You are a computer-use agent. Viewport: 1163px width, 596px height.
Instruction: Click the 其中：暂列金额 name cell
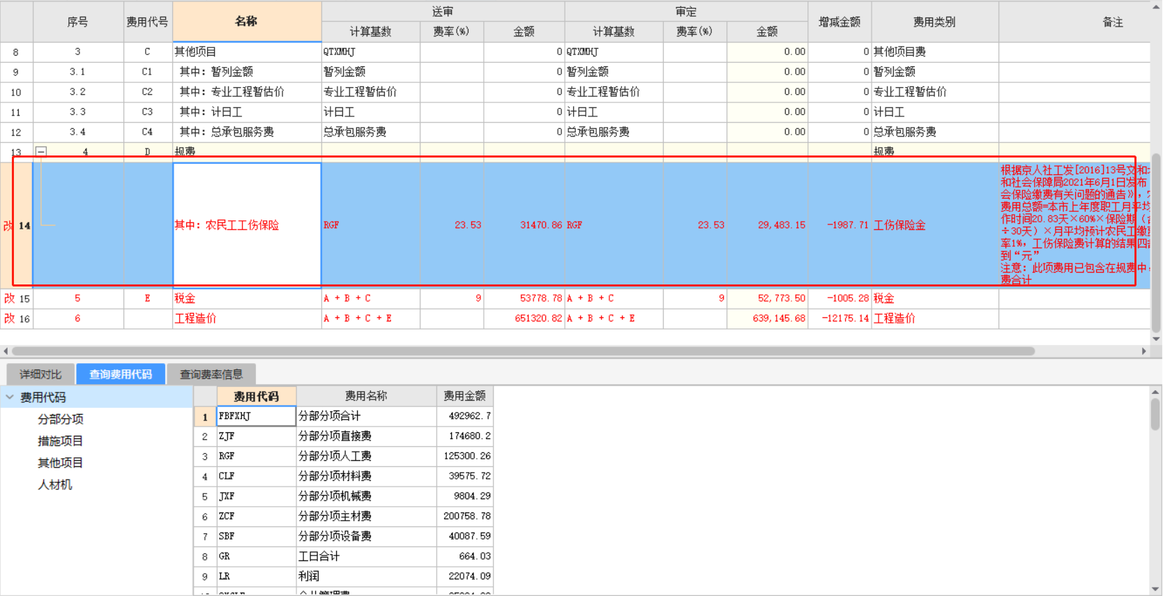[247, 72]
